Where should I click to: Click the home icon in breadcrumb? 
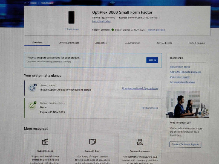click(25, 2)
